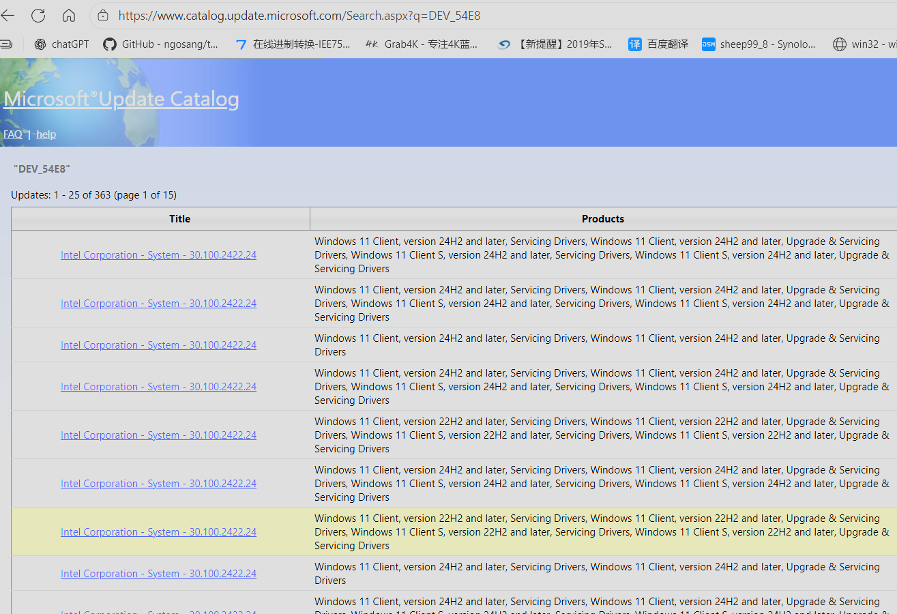Open the browser Home page

(x=68, y=15)
